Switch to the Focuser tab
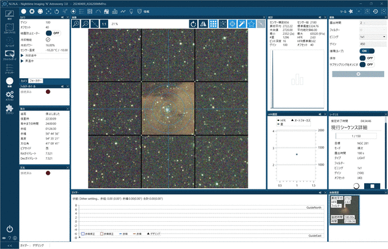Screen dimensions: 388x249 coord(36,81)
